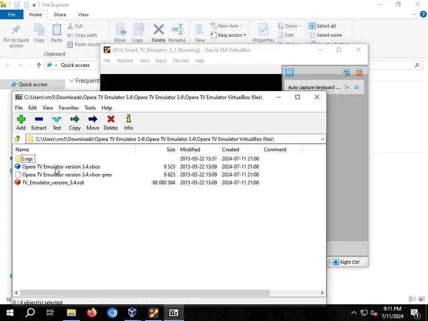The width and height of the screenshot is (428, 321).
Task: Click the right scroll arrow in 7-Zip
Action: (x=322, y=293)
